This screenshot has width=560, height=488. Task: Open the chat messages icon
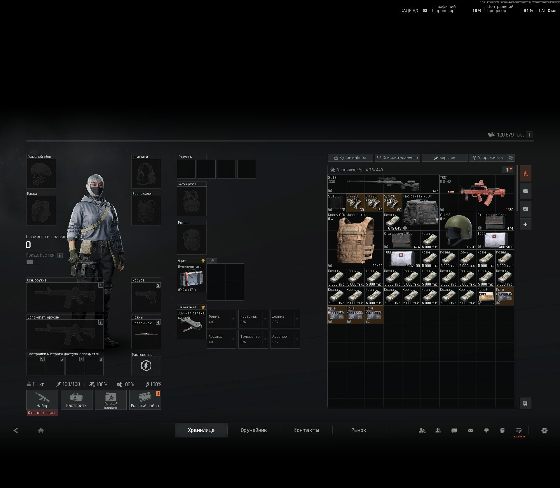coord(454,430)
